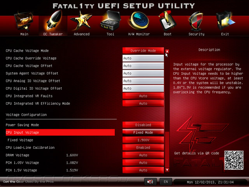Click the Get details via QR code text

(196, 153)
